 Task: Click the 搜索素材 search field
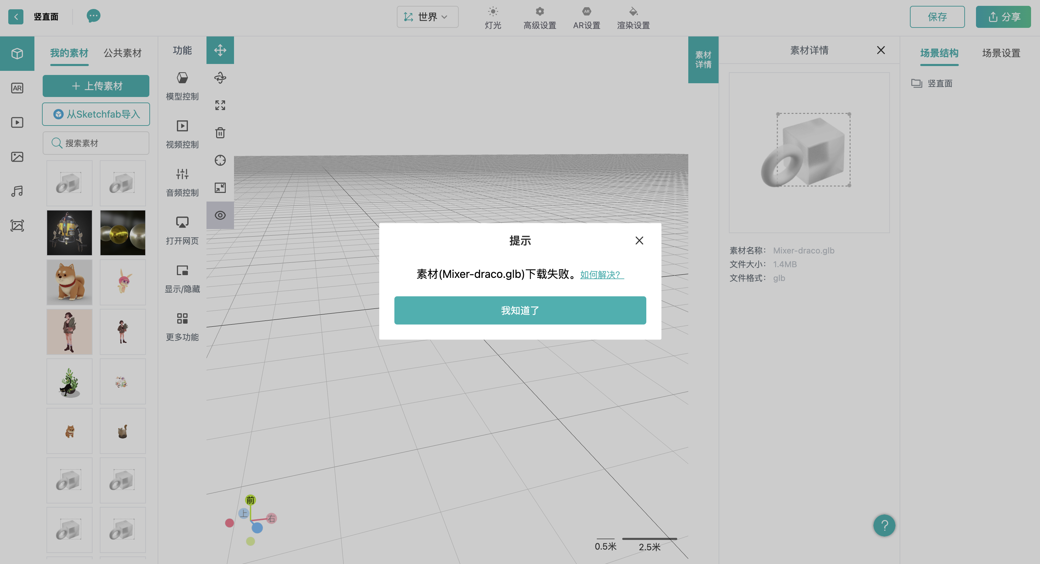(96, 143)
